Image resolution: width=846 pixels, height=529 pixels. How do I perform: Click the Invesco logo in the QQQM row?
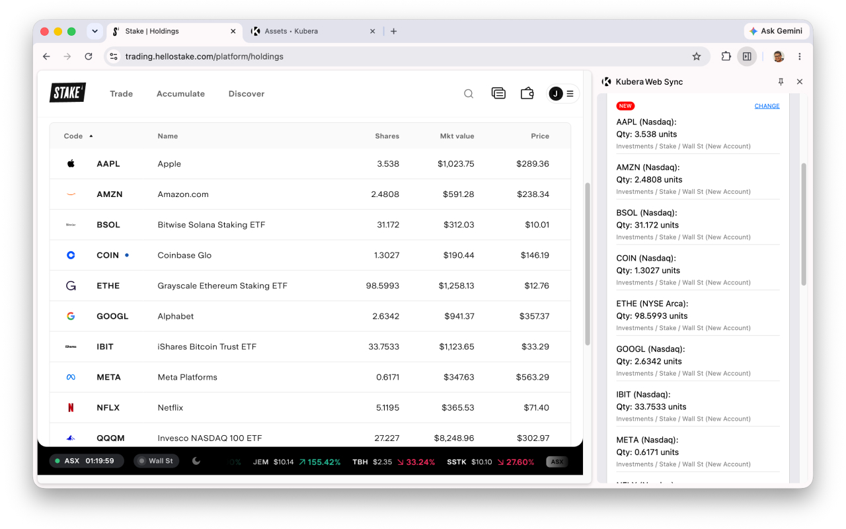point(71,438)
